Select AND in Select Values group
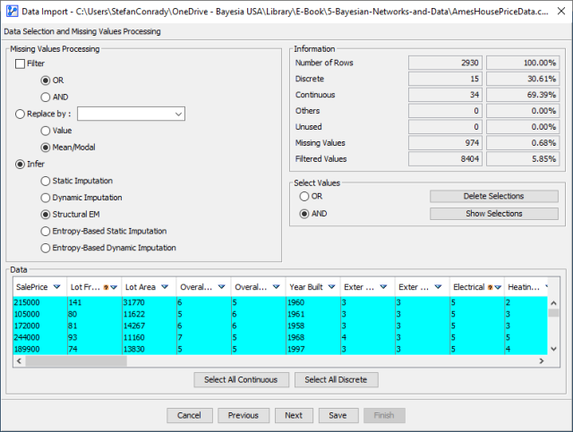573x432 pixels. pos(304,214)
